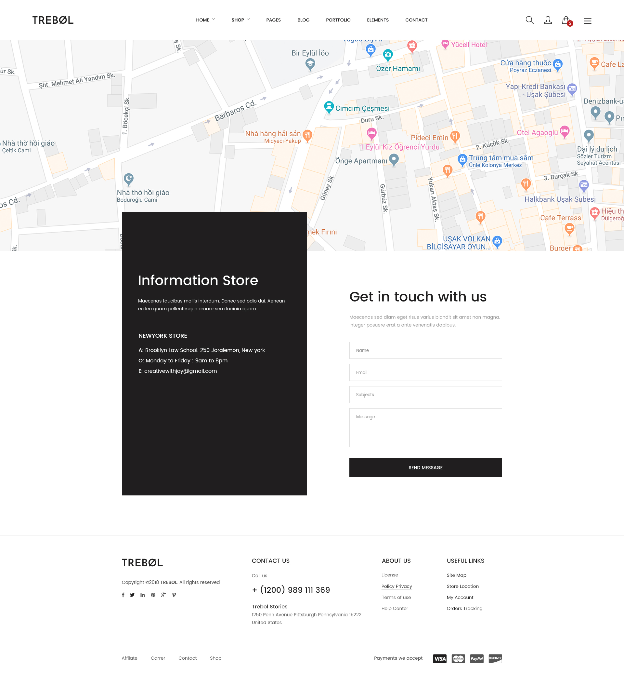This screenshot has height=688, width=624.
Task: Open the PORTFOLIO menu item
Action: (x=338, y=20)
